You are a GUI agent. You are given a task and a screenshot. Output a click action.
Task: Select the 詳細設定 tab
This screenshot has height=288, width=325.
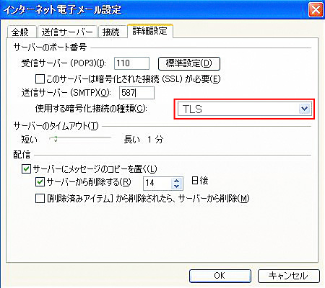149,31
